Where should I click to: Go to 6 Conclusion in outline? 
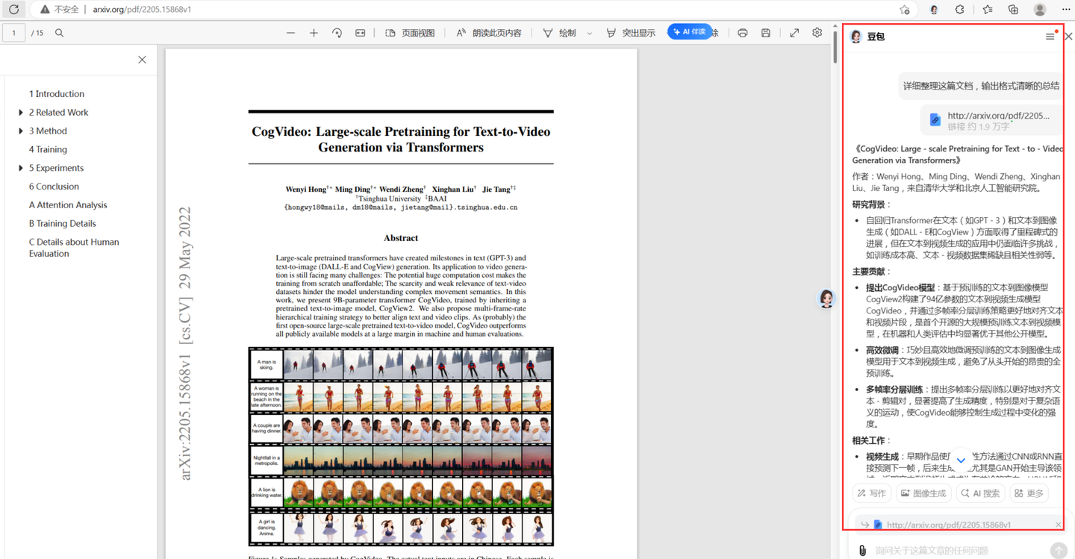click(54, 187)
